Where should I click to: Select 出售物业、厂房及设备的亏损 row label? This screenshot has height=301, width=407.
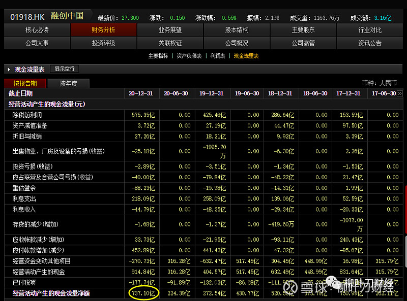[59, 151]
